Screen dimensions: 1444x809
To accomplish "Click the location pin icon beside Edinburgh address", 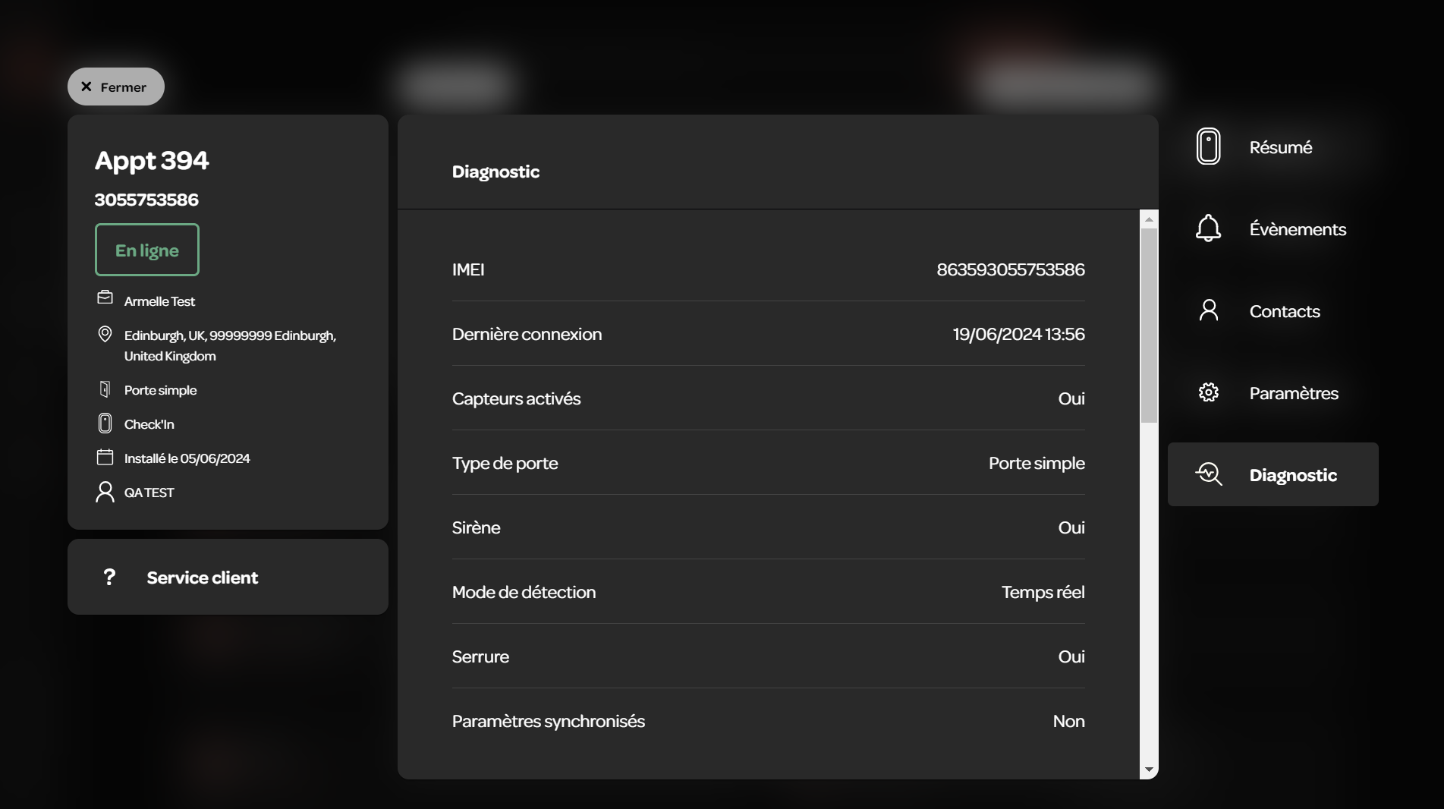I will coord(105,335).
